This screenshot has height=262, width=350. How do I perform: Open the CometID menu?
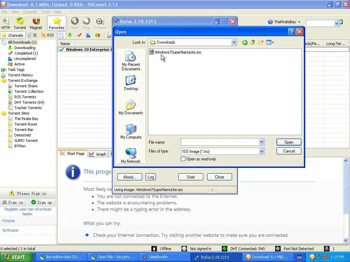coord(30,12)
